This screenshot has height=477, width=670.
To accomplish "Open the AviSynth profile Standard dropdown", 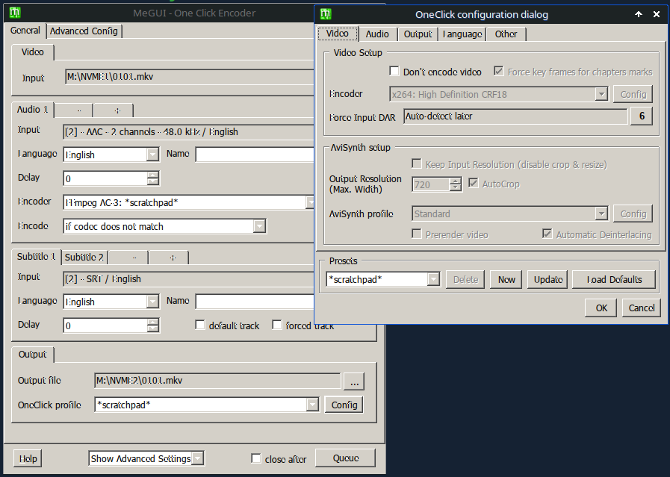I will tap(601, 213).
